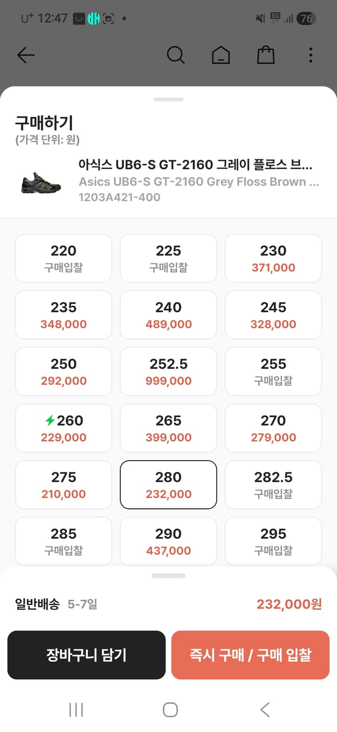The width and height of the screenshot is (337, 732).
Task: Tap the Android recent apps icon
Action: click(76, 710)
